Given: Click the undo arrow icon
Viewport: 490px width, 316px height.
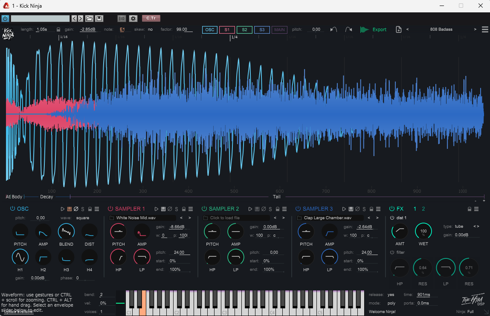Looking at the screenshot, I should pos(334,29).
